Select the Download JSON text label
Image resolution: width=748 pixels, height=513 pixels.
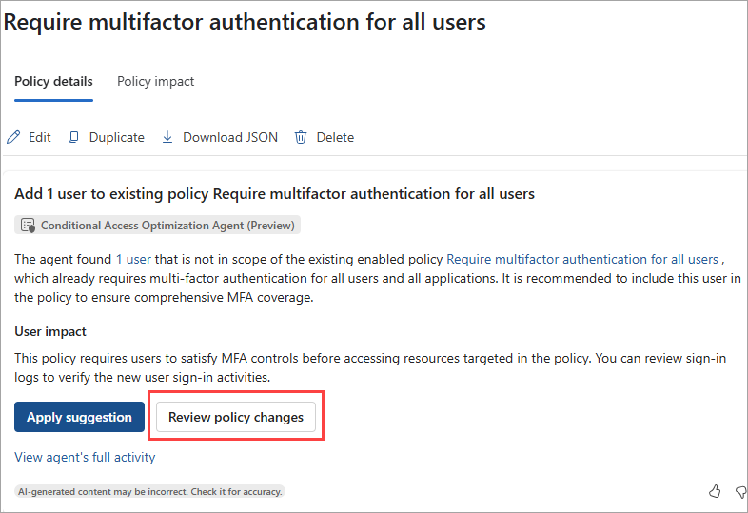click(x=230, y=137)
